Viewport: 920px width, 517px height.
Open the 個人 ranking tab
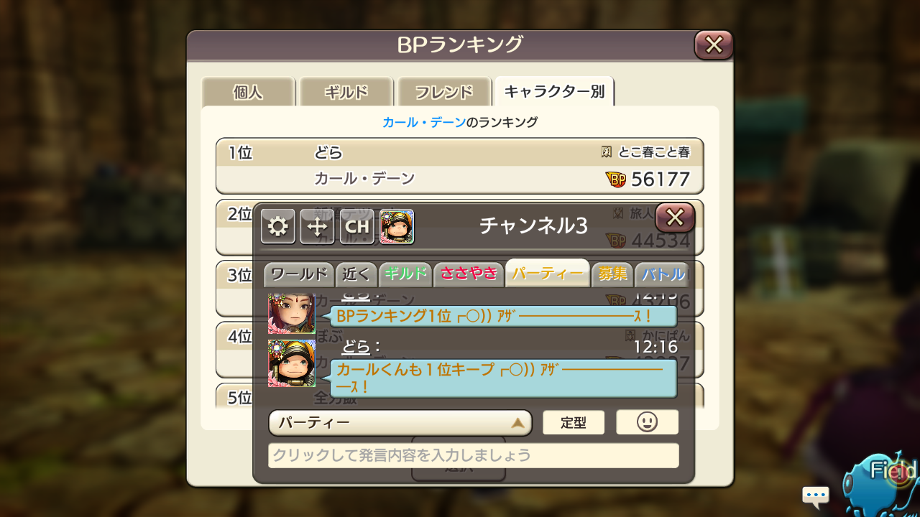[x=248, y=92]
